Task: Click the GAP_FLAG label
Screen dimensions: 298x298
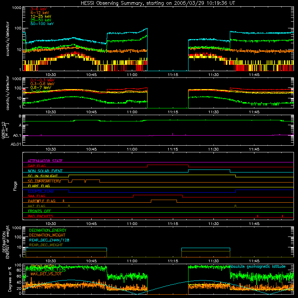Action: tap(37, 166)
